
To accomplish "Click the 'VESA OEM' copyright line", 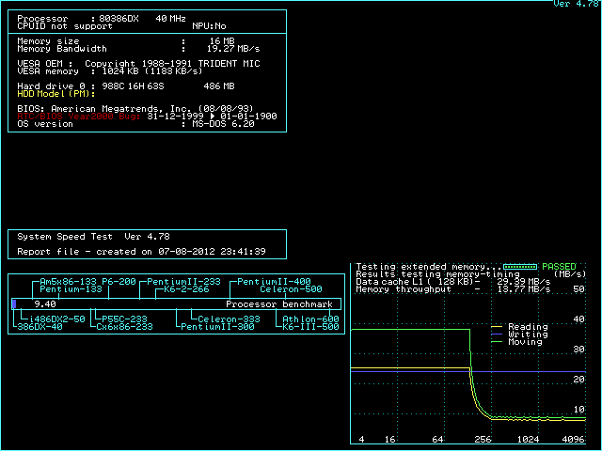I will [138, 64].
